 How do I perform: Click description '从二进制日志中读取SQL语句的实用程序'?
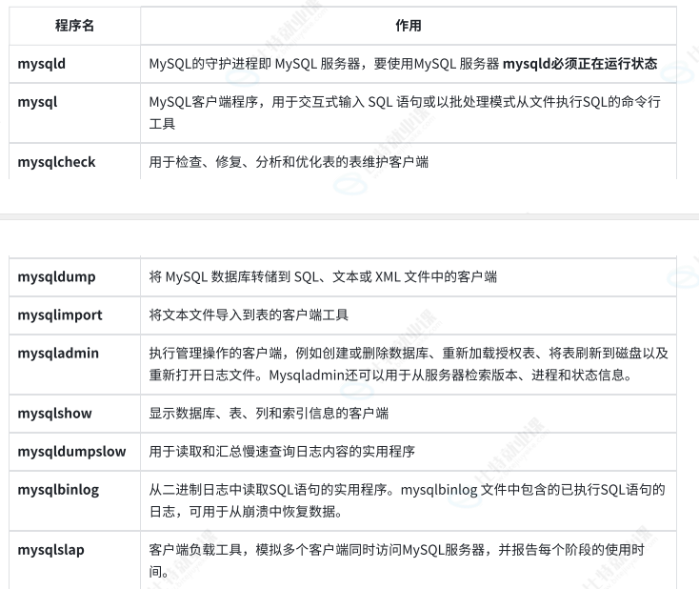pyautogui.click(x=407, y=500)
